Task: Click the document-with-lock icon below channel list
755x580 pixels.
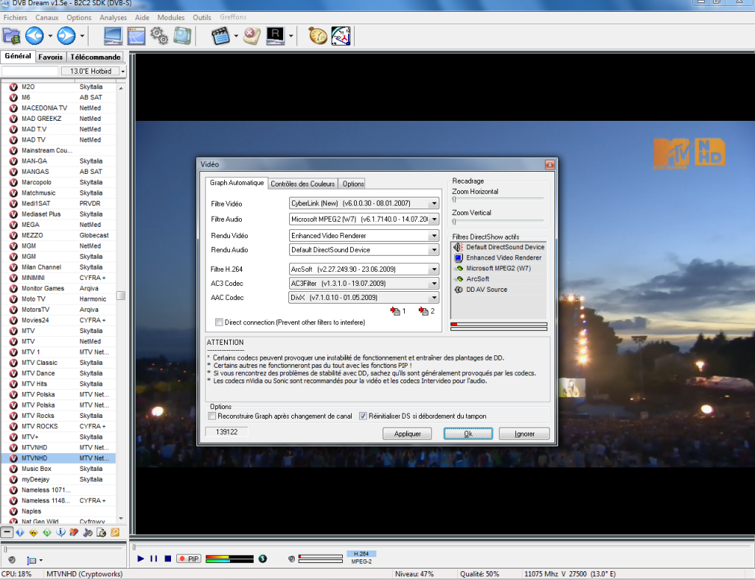Action: (x=101, y=532)
